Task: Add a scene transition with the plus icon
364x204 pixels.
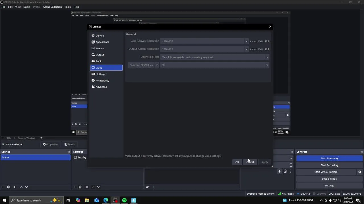Action: [x=280, y=171]
